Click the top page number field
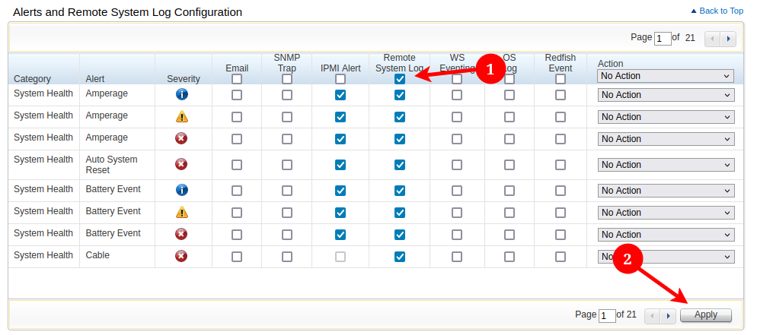Image resolution: width=757 pixels, height=335 pixels. pos(663,38)
